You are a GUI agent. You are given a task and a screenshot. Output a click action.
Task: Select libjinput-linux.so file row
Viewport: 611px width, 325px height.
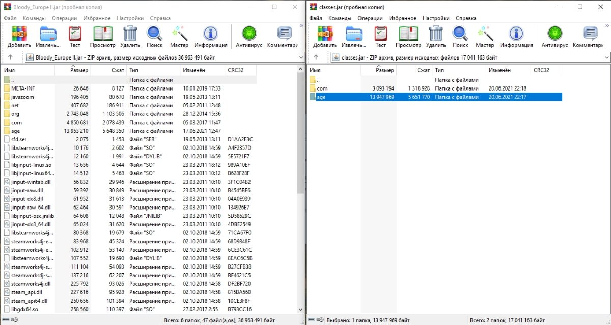click(129, 165)
